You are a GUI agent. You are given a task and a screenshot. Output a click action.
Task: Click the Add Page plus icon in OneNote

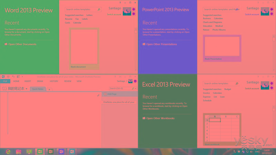[x=105, y=94]
